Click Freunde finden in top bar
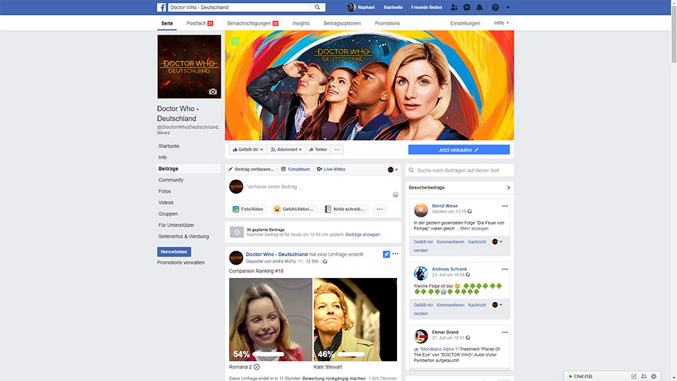 [x=427, y=7]
